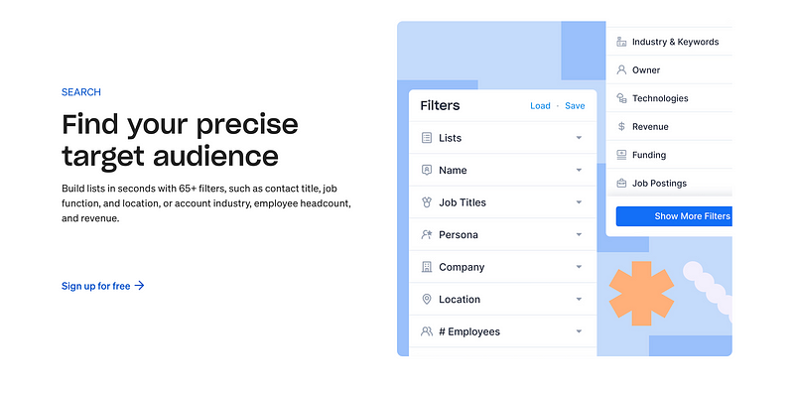Click the Location pin icon
The width and height of the screenshot is (794, 393).
(427, 300)
